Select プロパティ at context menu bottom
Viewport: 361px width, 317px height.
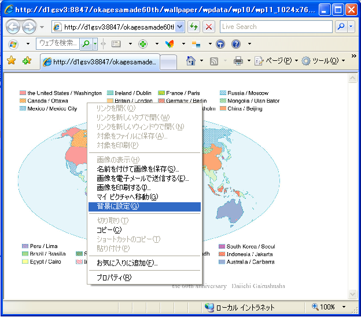tap(114, 278)
